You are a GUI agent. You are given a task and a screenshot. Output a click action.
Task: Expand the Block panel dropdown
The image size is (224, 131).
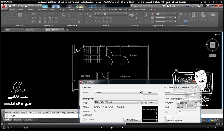134,26
